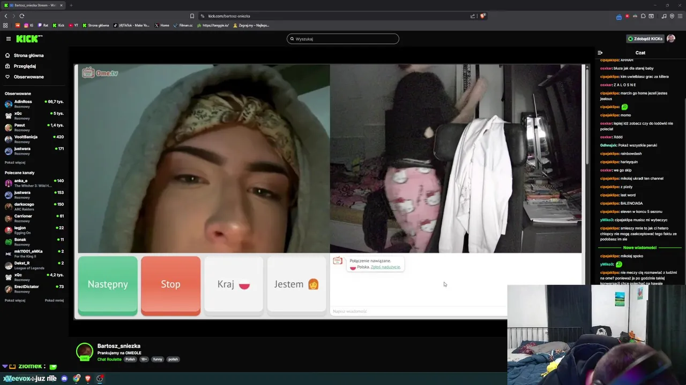Open the Jestem gender selector

(x=296, y=284)
